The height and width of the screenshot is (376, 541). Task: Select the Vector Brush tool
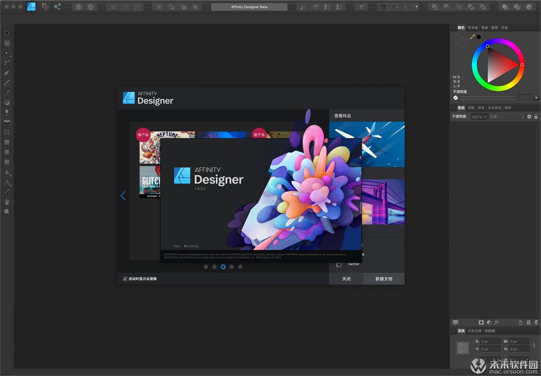point(7,93)
